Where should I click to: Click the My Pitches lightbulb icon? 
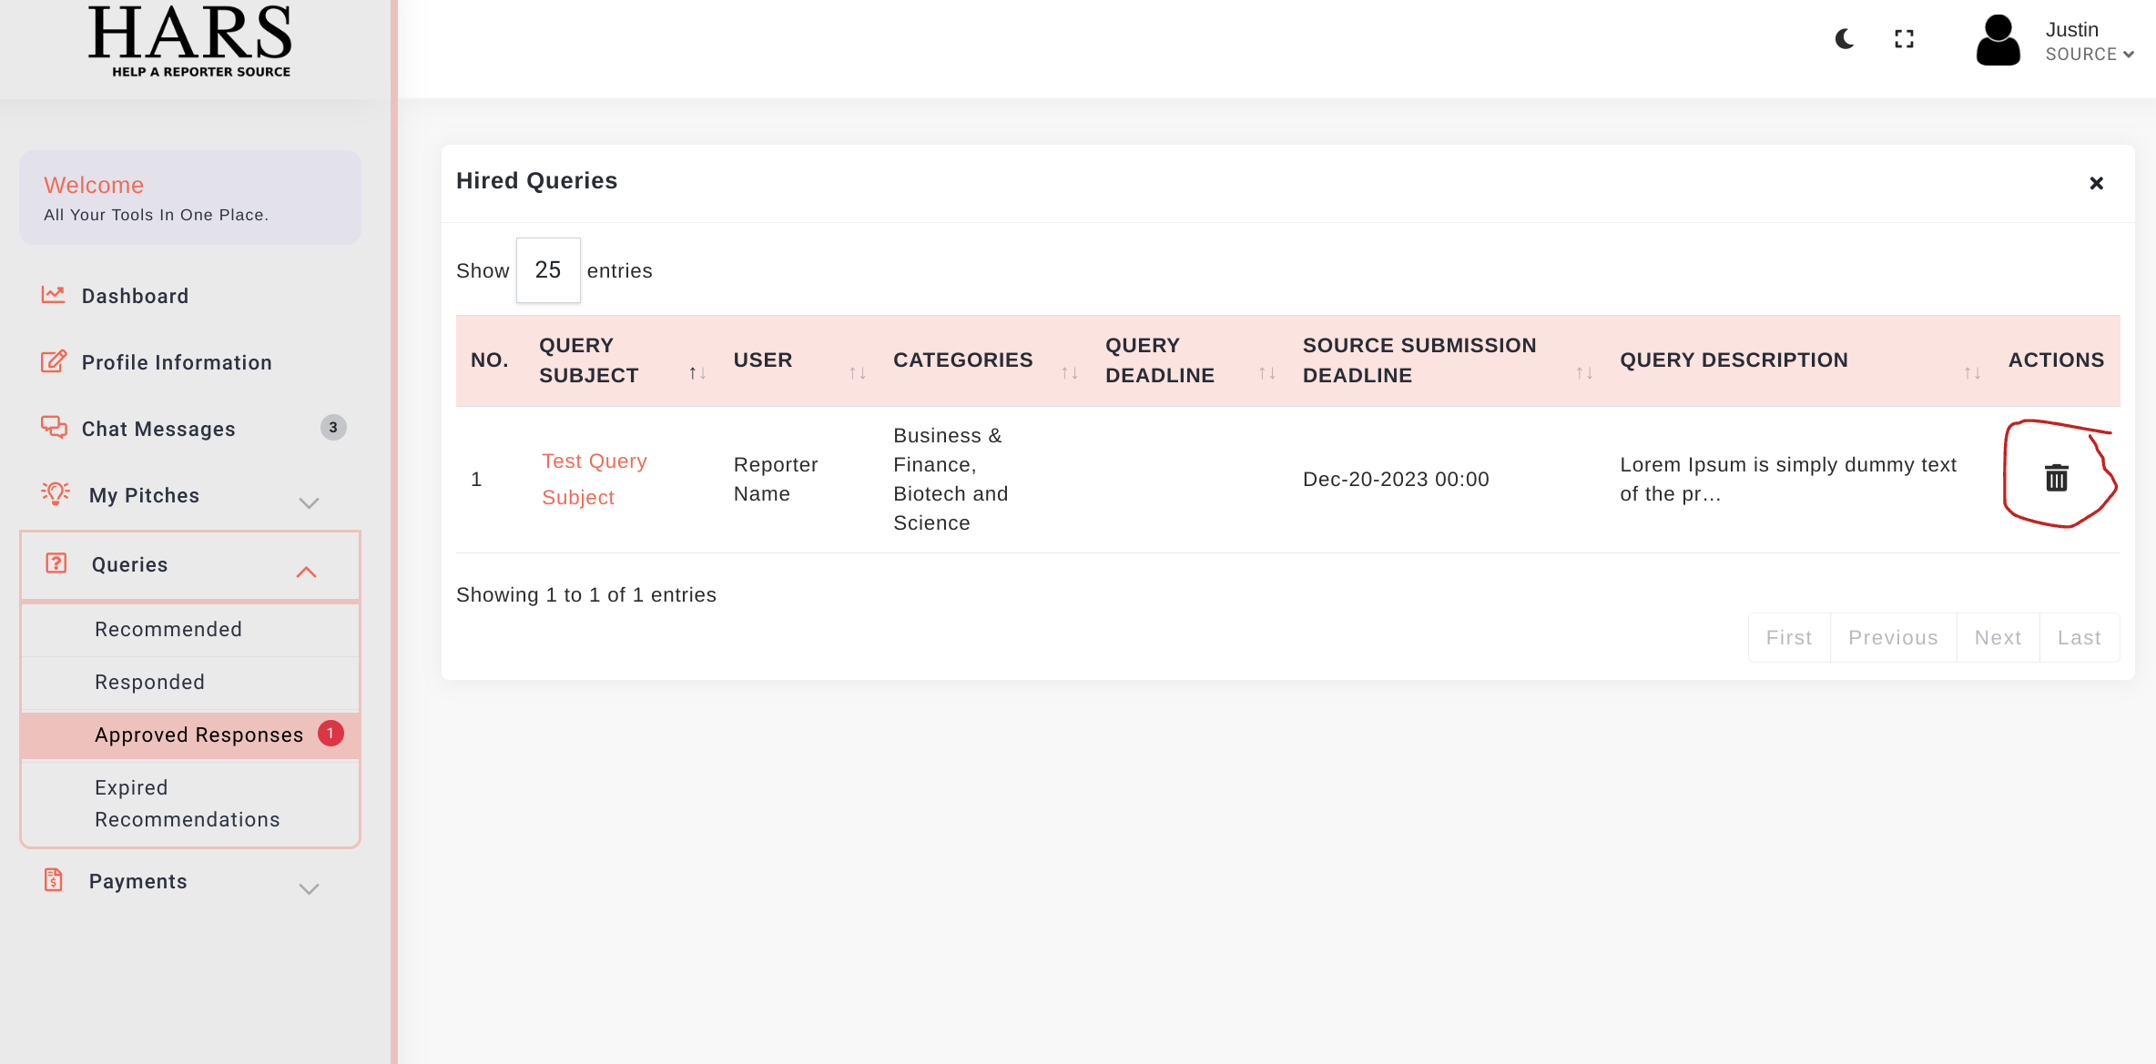coord(56,493)
